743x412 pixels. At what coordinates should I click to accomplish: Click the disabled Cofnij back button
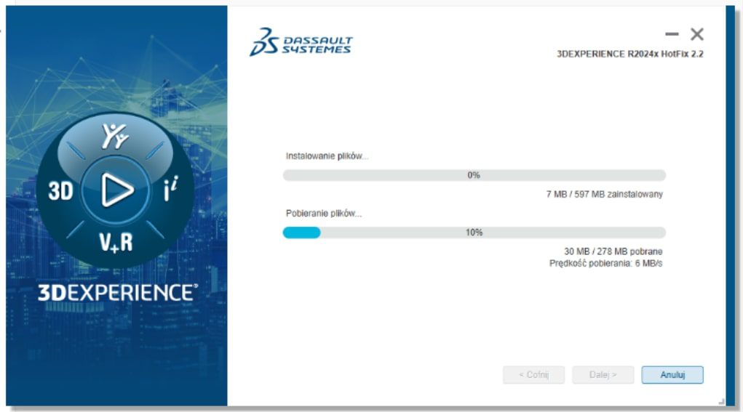click(x=533, y=375)
